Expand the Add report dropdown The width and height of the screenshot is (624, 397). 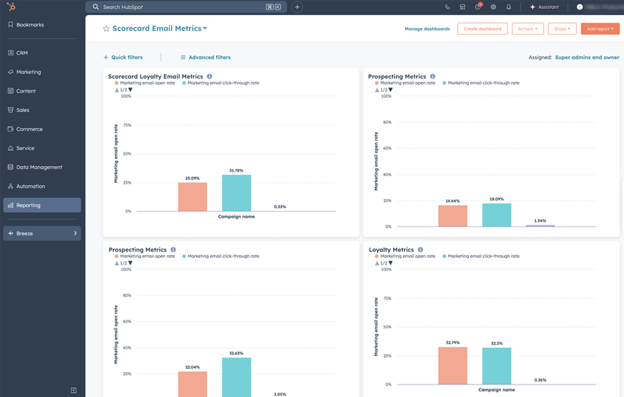tap(600, 29)
